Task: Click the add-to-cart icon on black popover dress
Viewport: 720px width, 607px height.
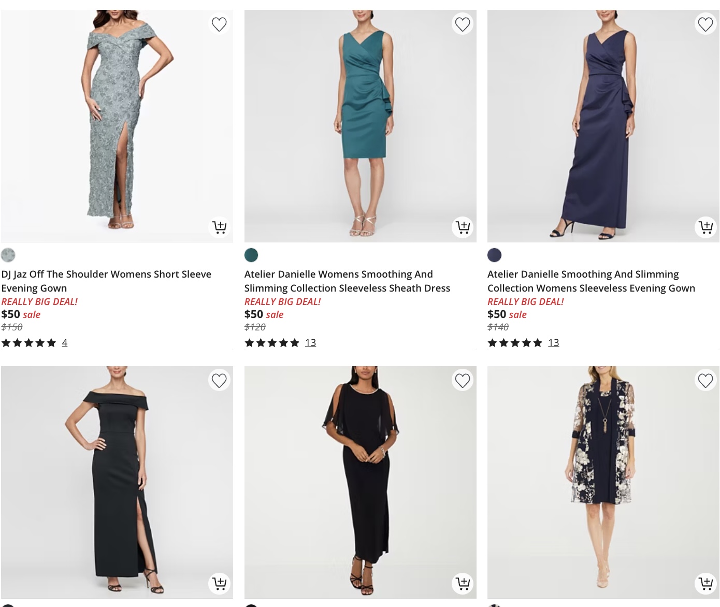Action: tap(463, 583)
